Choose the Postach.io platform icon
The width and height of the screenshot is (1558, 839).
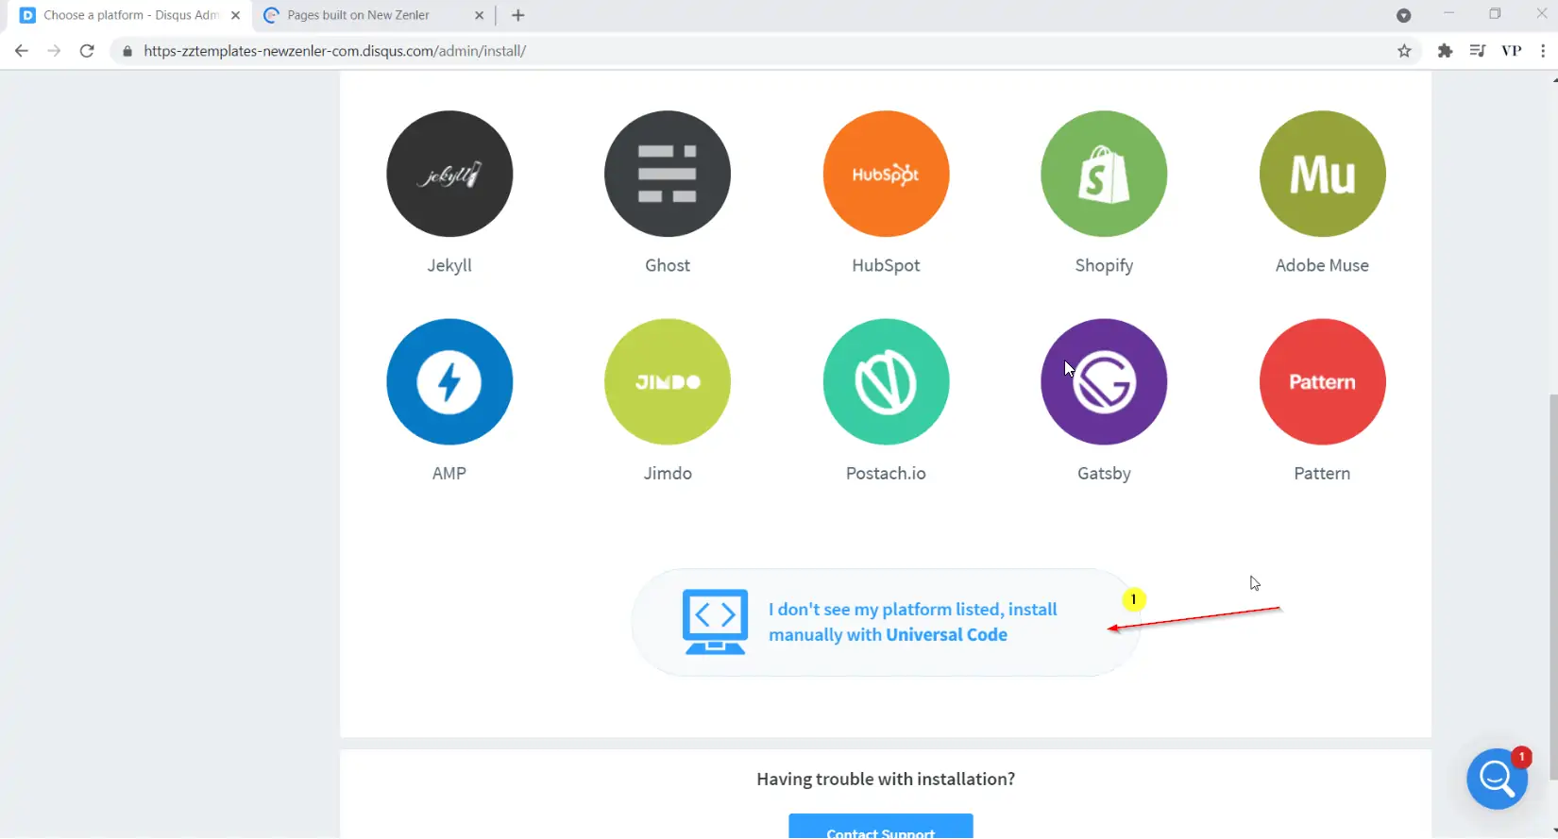(886, 381)
